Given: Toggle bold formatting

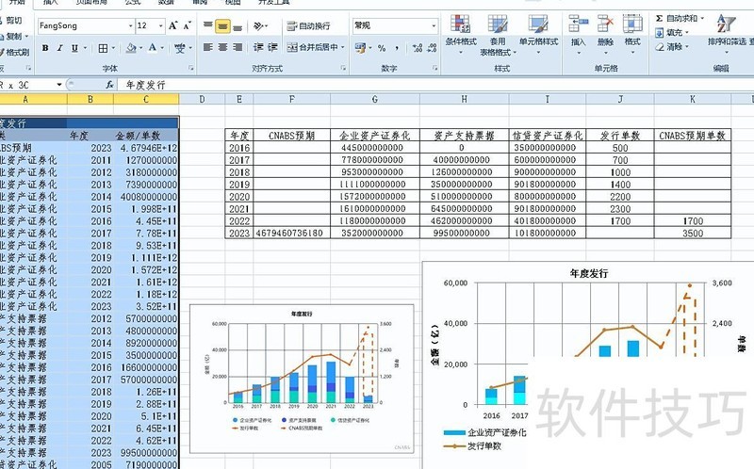Looking at the screenshot, I should click(45, 48).
